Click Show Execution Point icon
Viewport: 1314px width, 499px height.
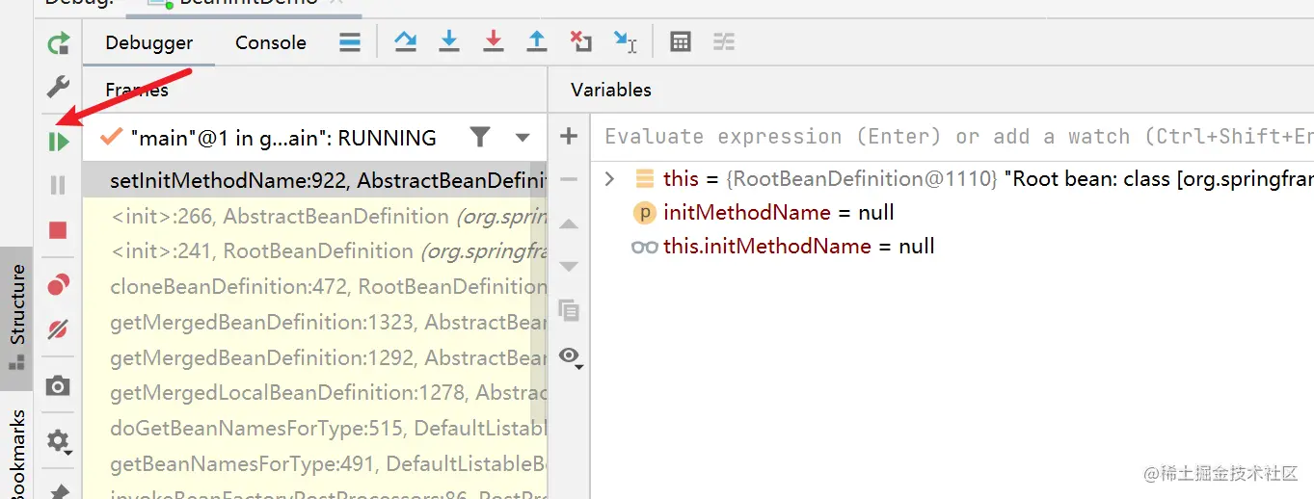405,41
